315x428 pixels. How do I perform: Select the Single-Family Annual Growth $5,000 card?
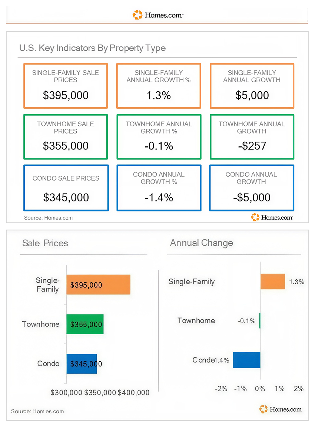point(252,86)
